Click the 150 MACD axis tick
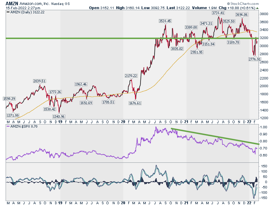Screen dimensions: 274x206 pos(264,166)
